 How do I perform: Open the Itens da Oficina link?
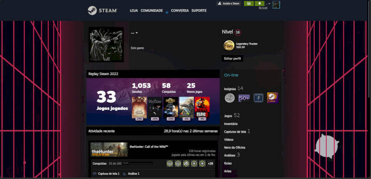click(235, 147)
